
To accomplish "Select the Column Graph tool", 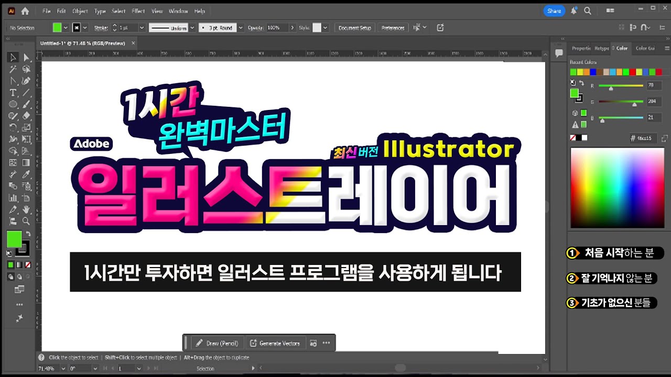I will tap(14, 198).
